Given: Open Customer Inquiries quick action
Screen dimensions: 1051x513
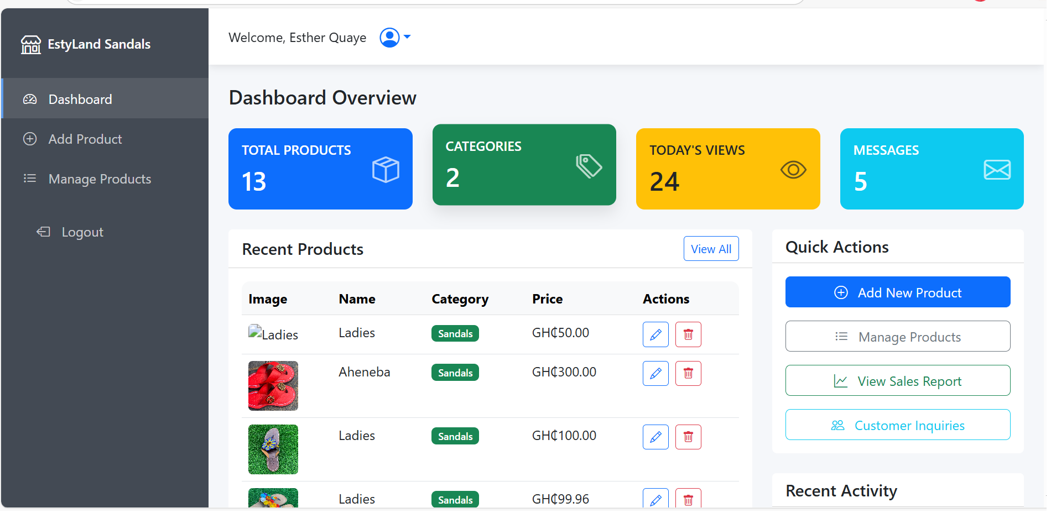Looking at the screenshot, I should [897, 425].
